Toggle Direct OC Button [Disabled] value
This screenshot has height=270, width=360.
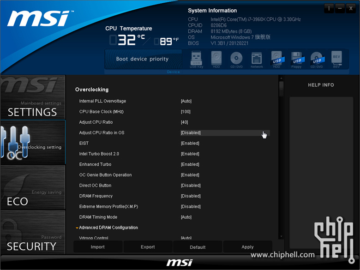point(191,186)
